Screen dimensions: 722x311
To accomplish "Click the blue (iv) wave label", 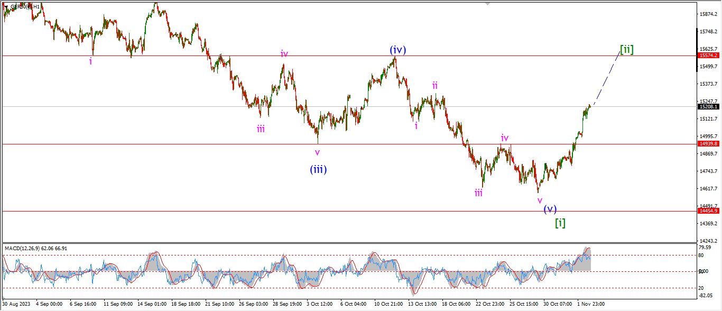I will click(398, 50).
